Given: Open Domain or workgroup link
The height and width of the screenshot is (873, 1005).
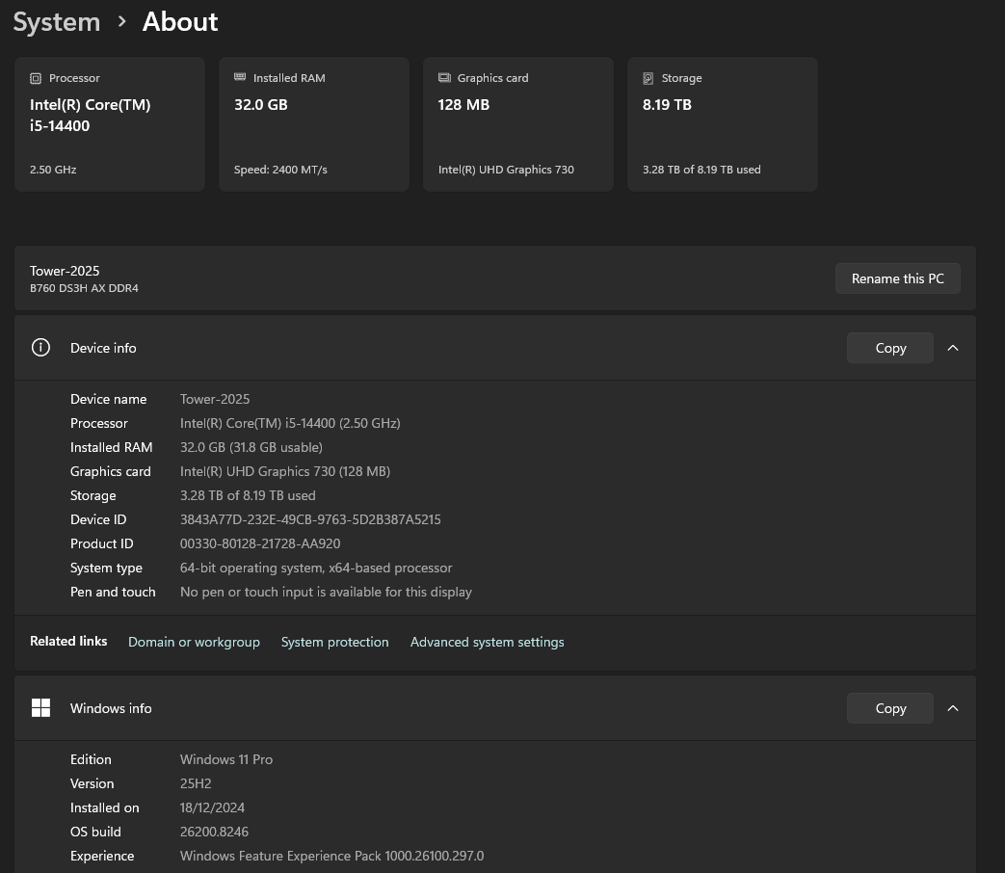Looking at the screenshot, I should click(x=195, y=642).
